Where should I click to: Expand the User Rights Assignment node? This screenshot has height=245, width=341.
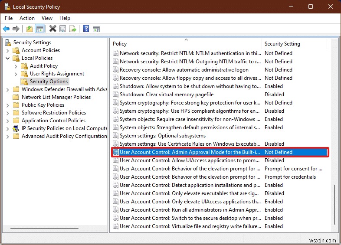pyautogui.click(x=16, y=74)
